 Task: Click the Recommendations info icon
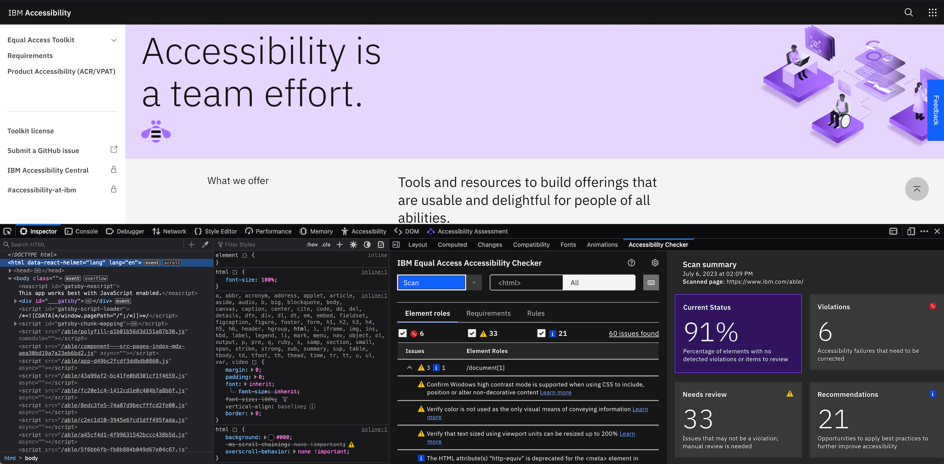[x=932, y=394]
